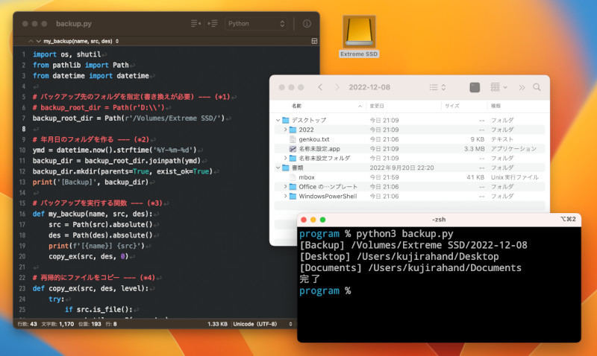Collapse the デスクトップ folder in Finder
597x356 pixels.
278,120
